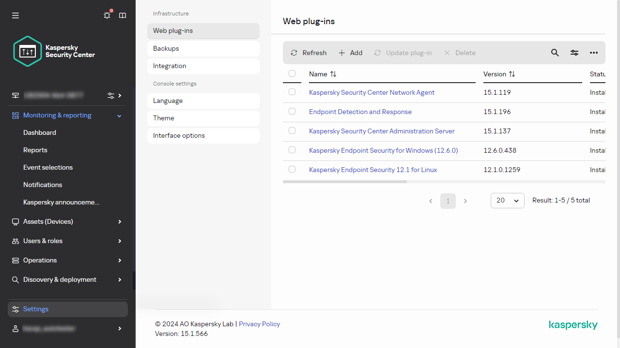Expand the user account menu chevron
This screenshot has width=620, height=348.
click(x=120, y=329)
